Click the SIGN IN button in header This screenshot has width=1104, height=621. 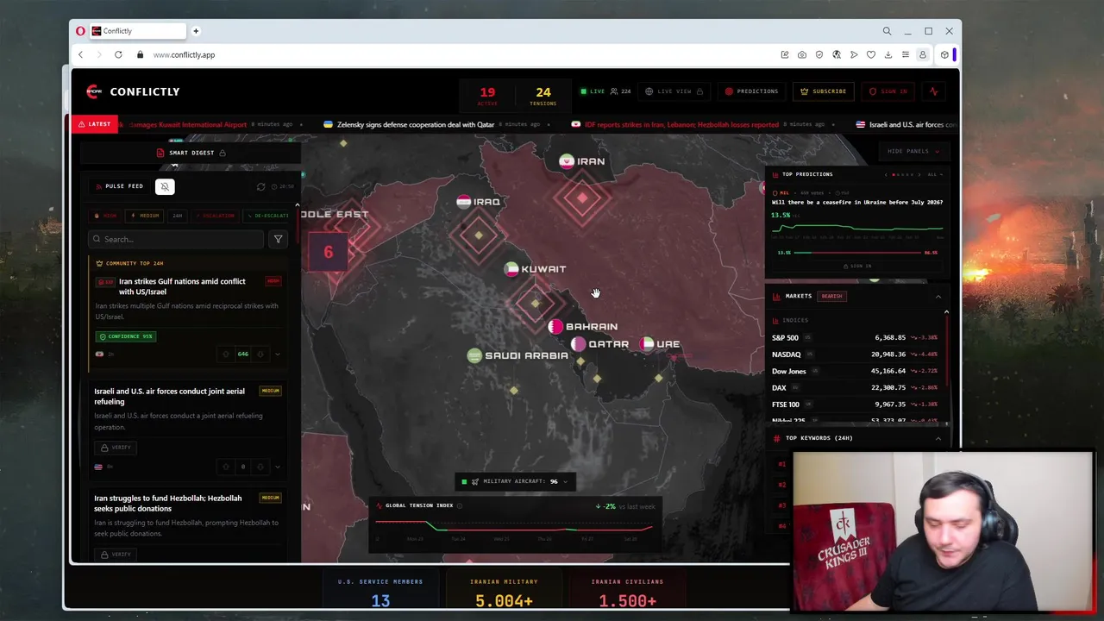click(888, 91)
